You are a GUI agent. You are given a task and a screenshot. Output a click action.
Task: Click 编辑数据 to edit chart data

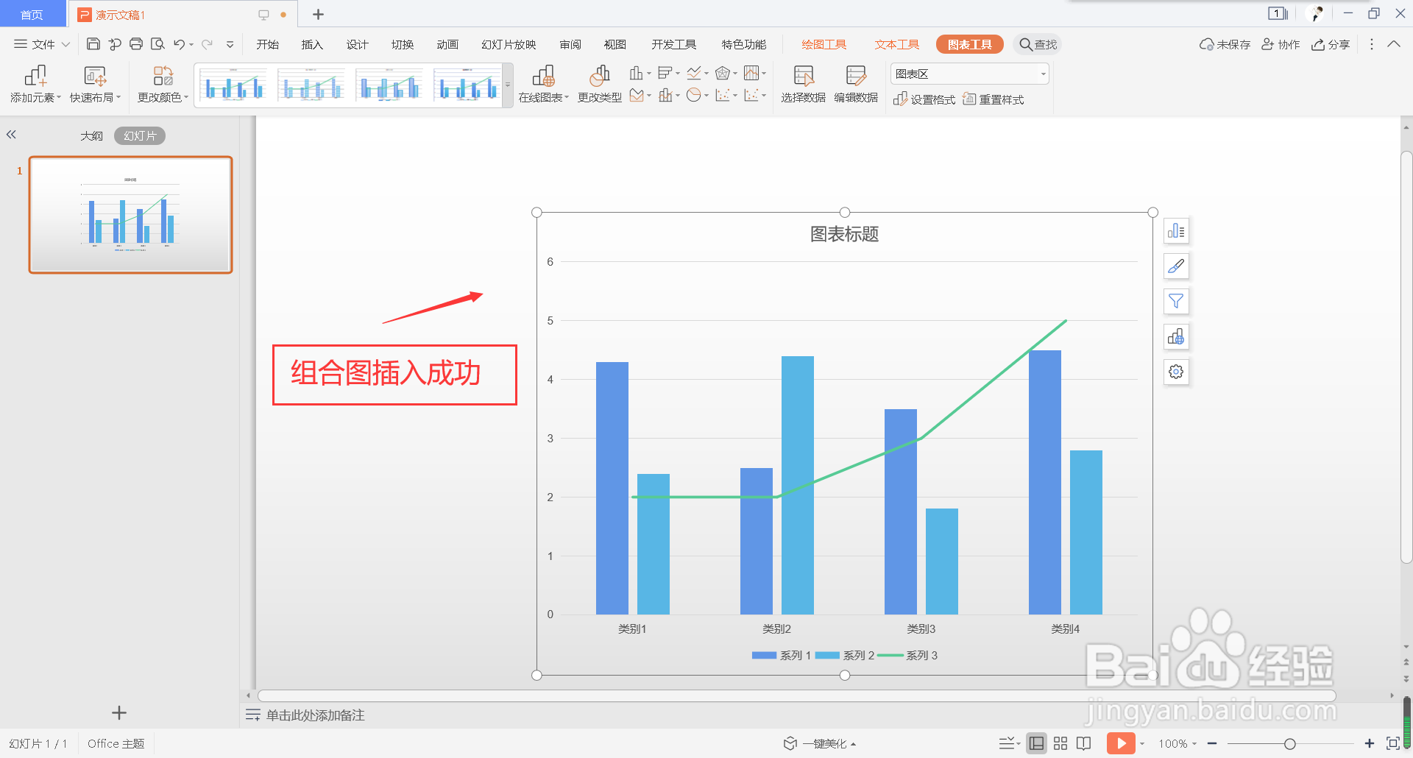(x=856, y=83)
